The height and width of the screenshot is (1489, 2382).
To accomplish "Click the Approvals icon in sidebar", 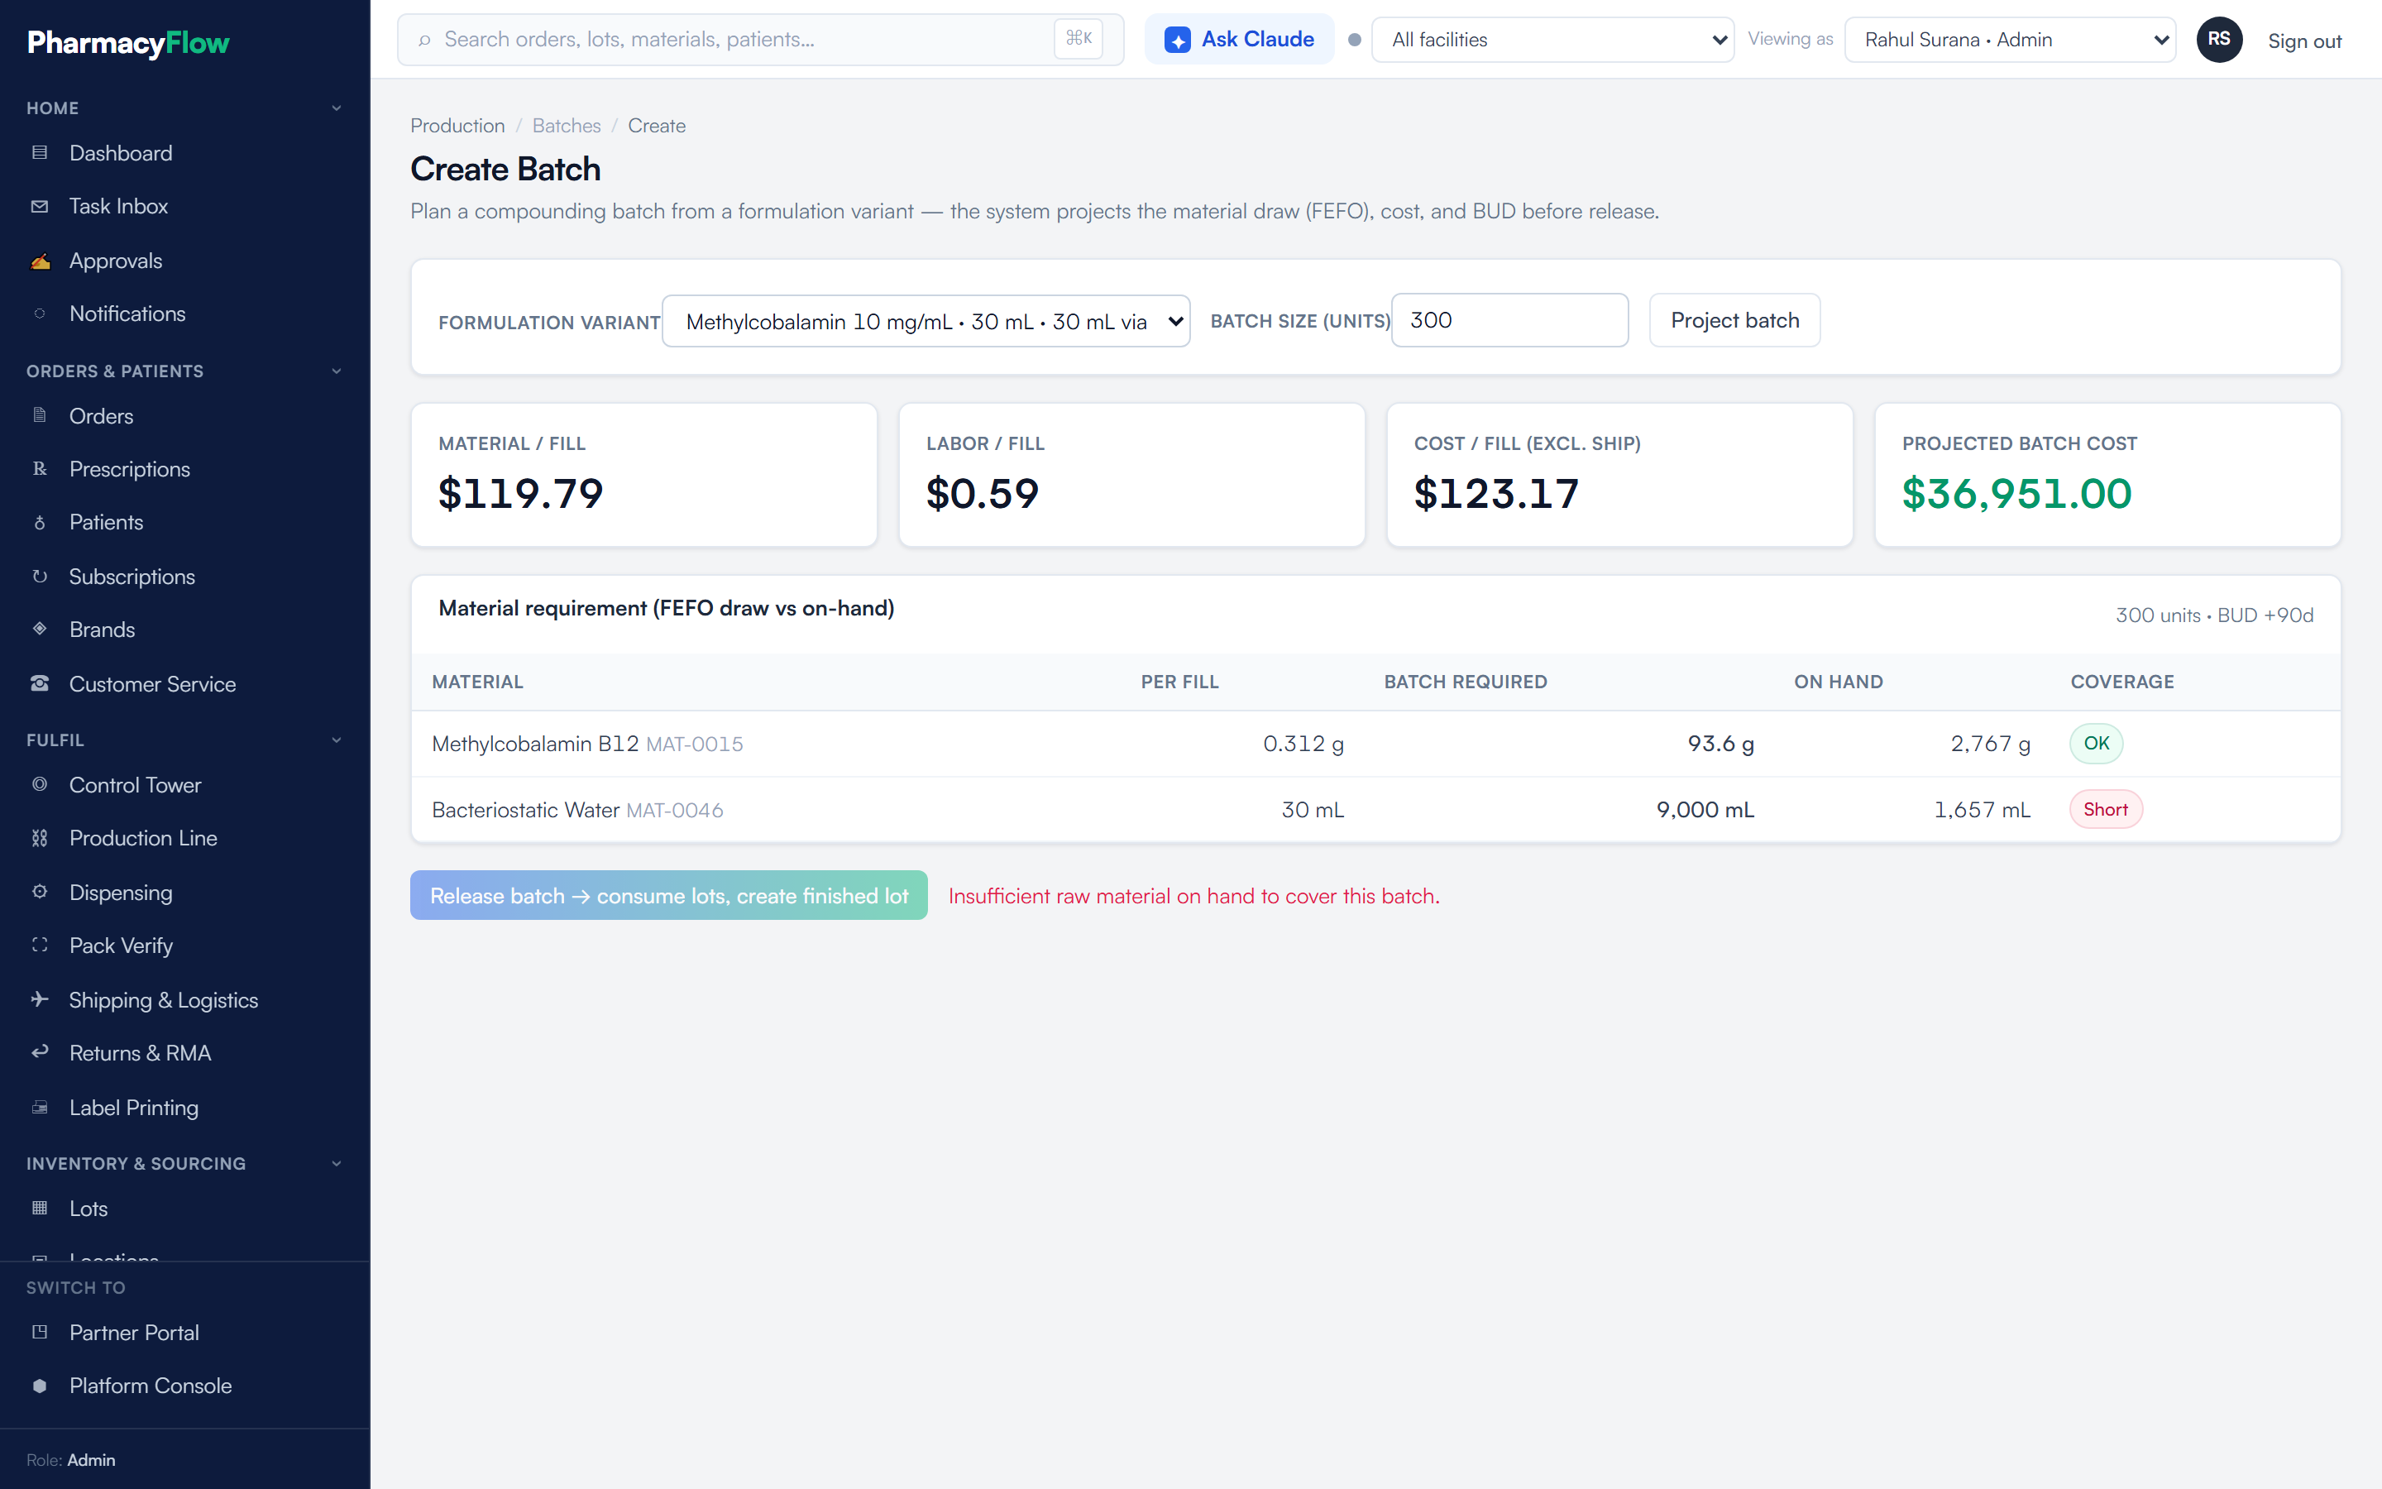I will click(x=40, y=261).
